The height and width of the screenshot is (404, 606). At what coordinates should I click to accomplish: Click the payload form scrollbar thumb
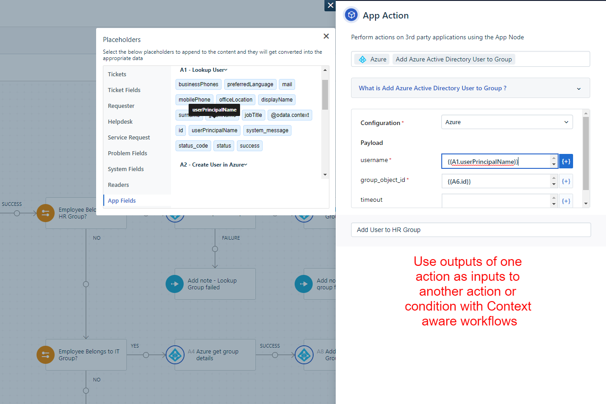[x=586, y=153]
